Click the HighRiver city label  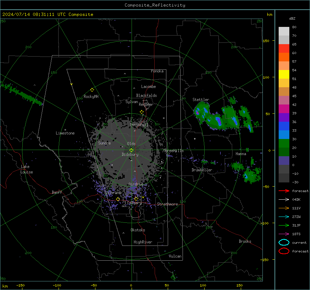(143, 242)
